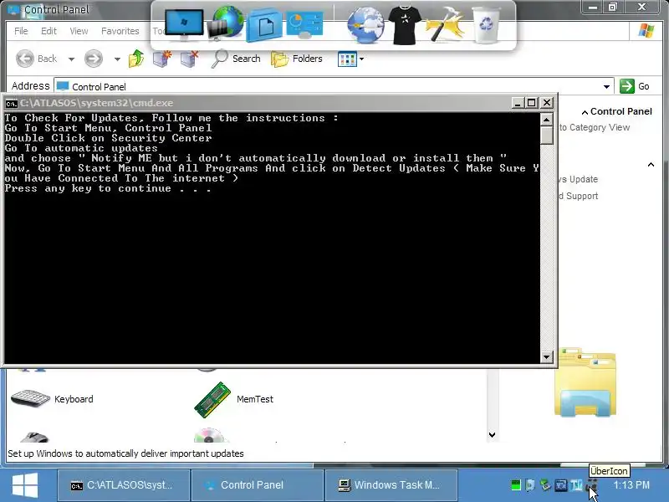
Task: Expand the Address bar dropdown
Action: 606,87
